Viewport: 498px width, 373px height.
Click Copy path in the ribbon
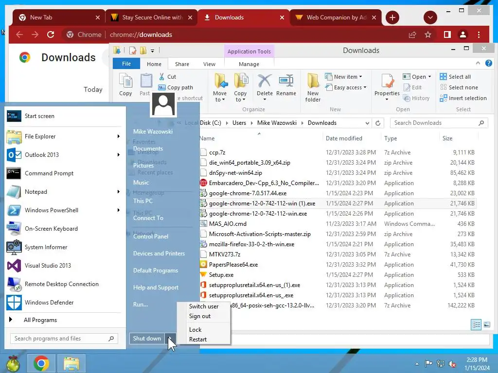176,87
